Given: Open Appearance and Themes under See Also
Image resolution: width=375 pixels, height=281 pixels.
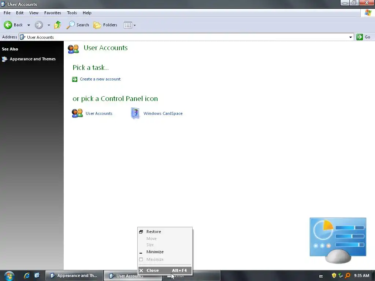Looking at the screenshot, I should click(33, 59).
